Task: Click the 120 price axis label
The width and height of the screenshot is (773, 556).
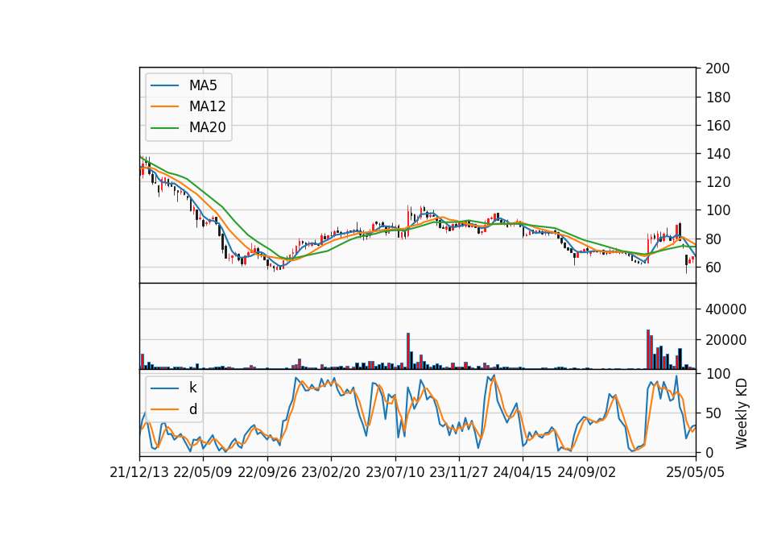Action: 717,182
